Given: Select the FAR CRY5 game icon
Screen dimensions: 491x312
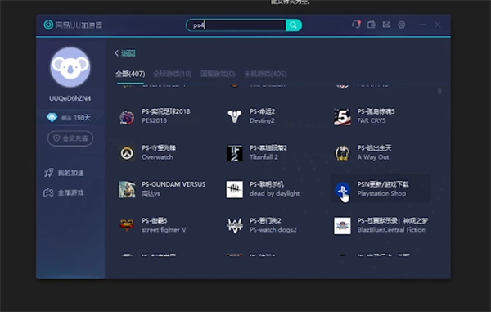Looking at the screenshot, I should click(x=342, y=116).
